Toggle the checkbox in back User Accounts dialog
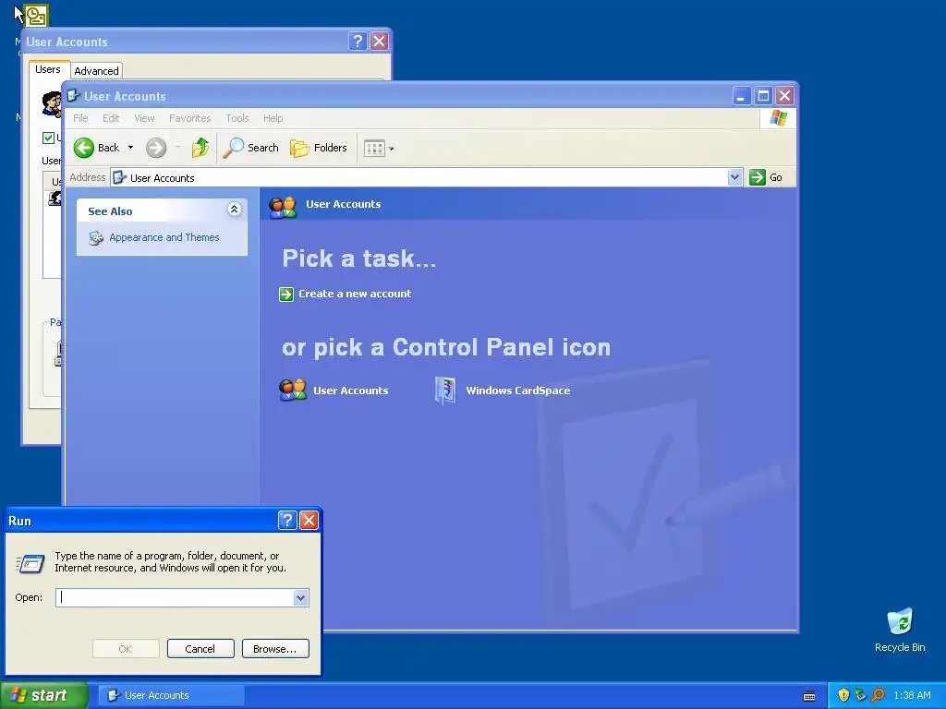 click(48, 138)
